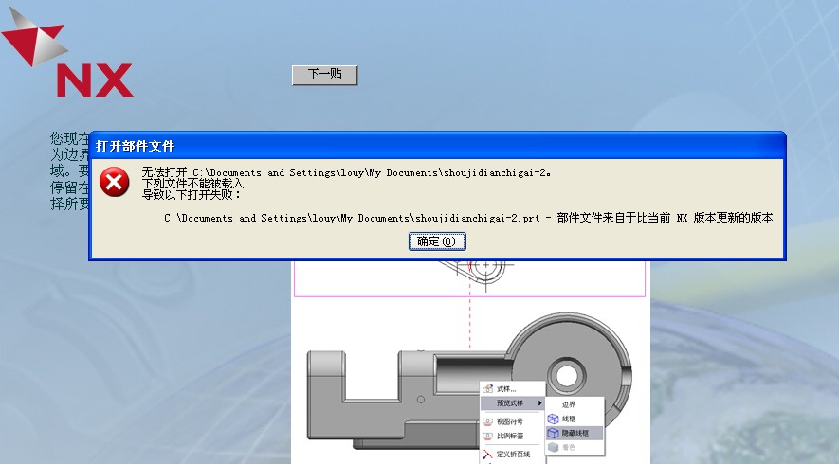Click the 打开部件文件 dialog title bar
The height and width of the screenshot is (464, 839).
(x=437, y=146)
